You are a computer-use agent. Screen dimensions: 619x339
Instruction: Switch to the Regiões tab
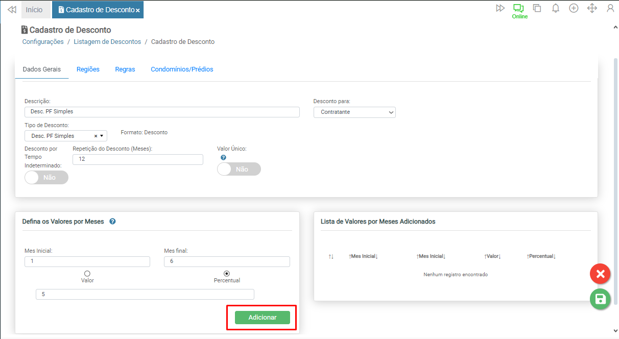click(88, 69)
